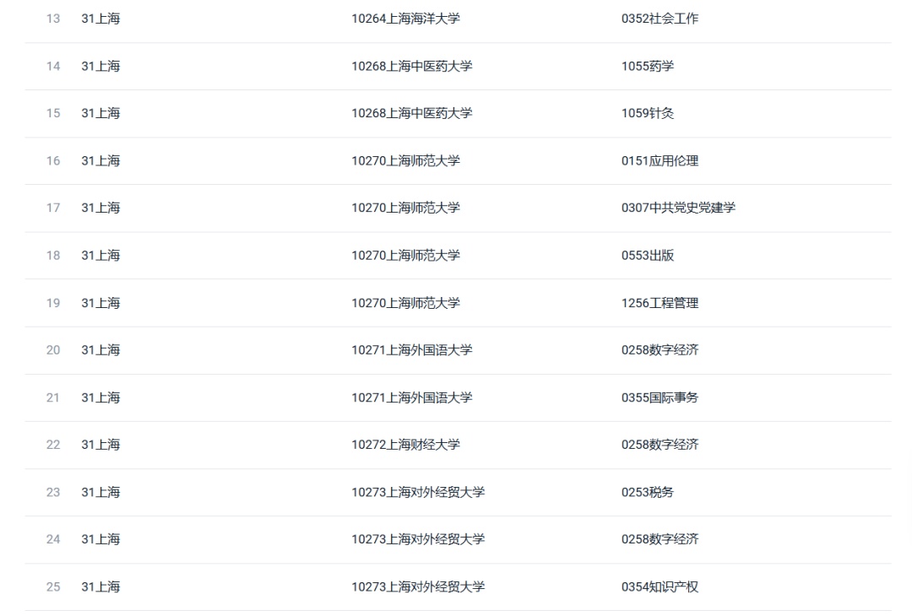Select 0307中共党史党建学 entry
This screenshot has width=912, height=616.
tap(678, 208)
